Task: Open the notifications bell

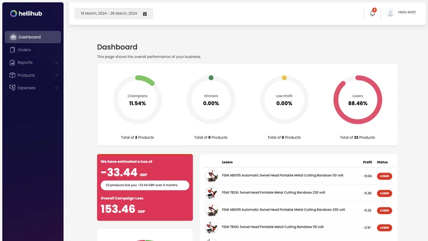Action: (372, 13)
